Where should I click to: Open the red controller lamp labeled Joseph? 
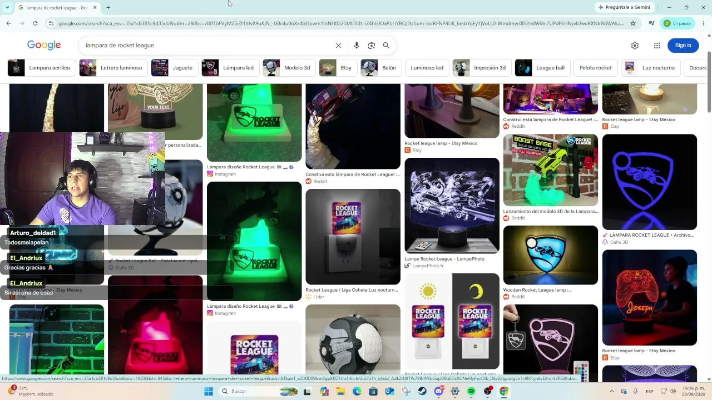pyautogui.click(x=649, y=297)
